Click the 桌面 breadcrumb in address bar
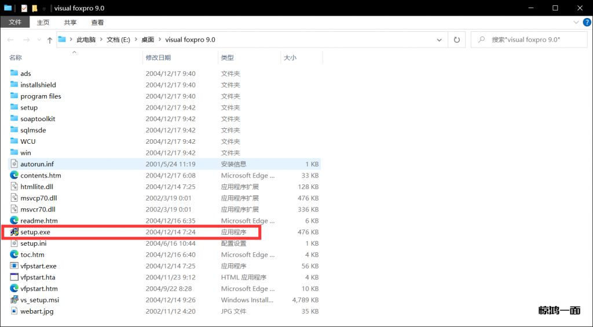Image resolution: width=593 pixels, height=327 pixels. [x=148, y=40]
